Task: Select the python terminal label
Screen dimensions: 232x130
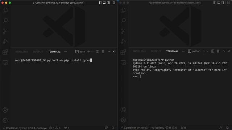Action: tap(194, 51)
